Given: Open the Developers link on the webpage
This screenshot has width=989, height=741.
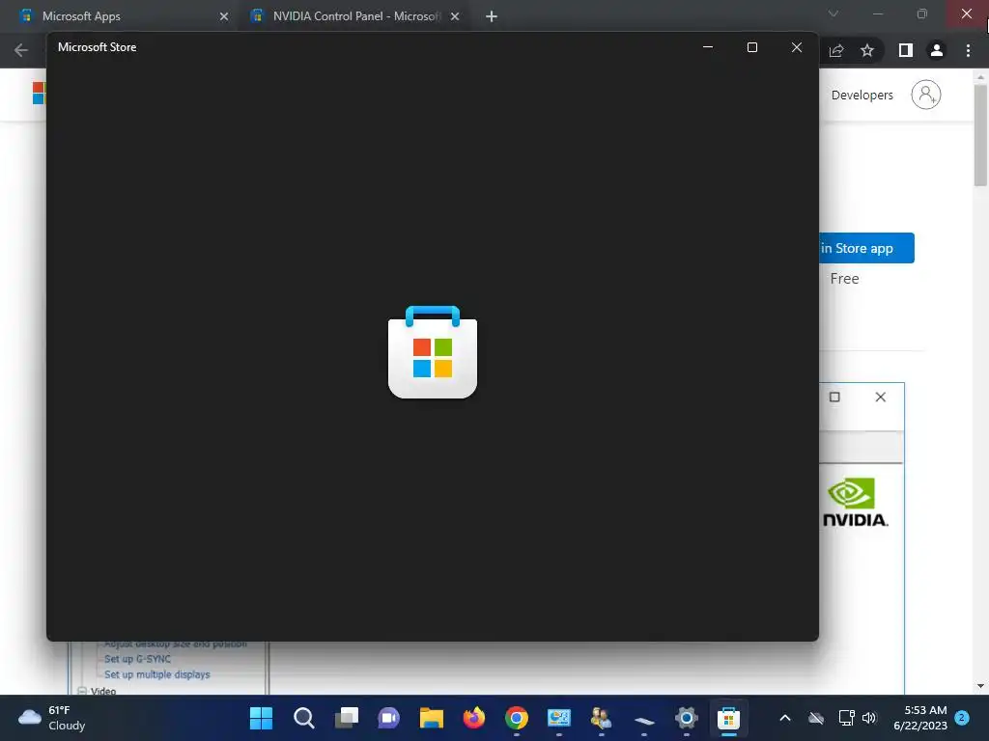Looking at the screenshot, I should [862, 96].
